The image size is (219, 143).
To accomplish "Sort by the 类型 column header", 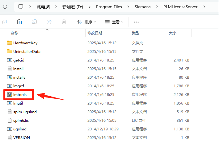I will [x=136, y=33].
